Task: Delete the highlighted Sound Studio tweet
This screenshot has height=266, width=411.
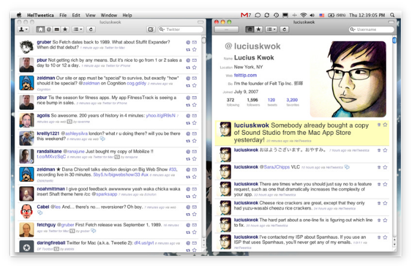Action: pyautogui.click(x=379, y=125)
